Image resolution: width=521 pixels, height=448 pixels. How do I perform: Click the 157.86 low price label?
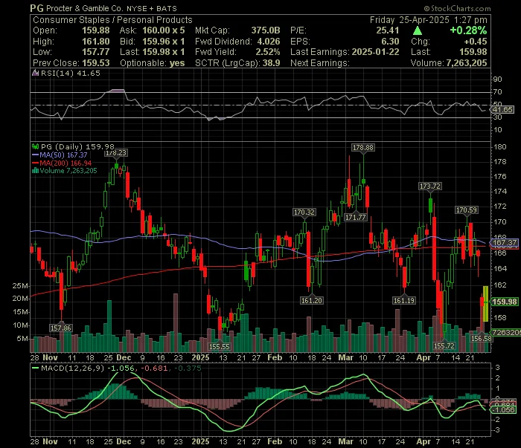click(x=61, y=328)
